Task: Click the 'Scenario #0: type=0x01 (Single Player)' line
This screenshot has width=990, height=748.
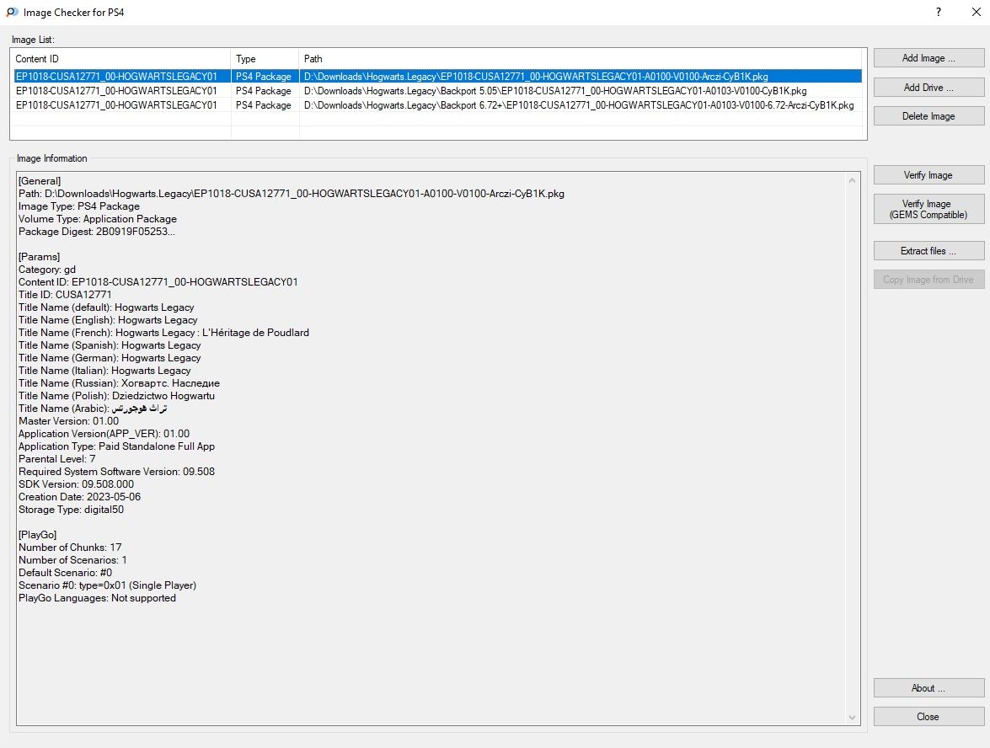Action: click(107, 585)
